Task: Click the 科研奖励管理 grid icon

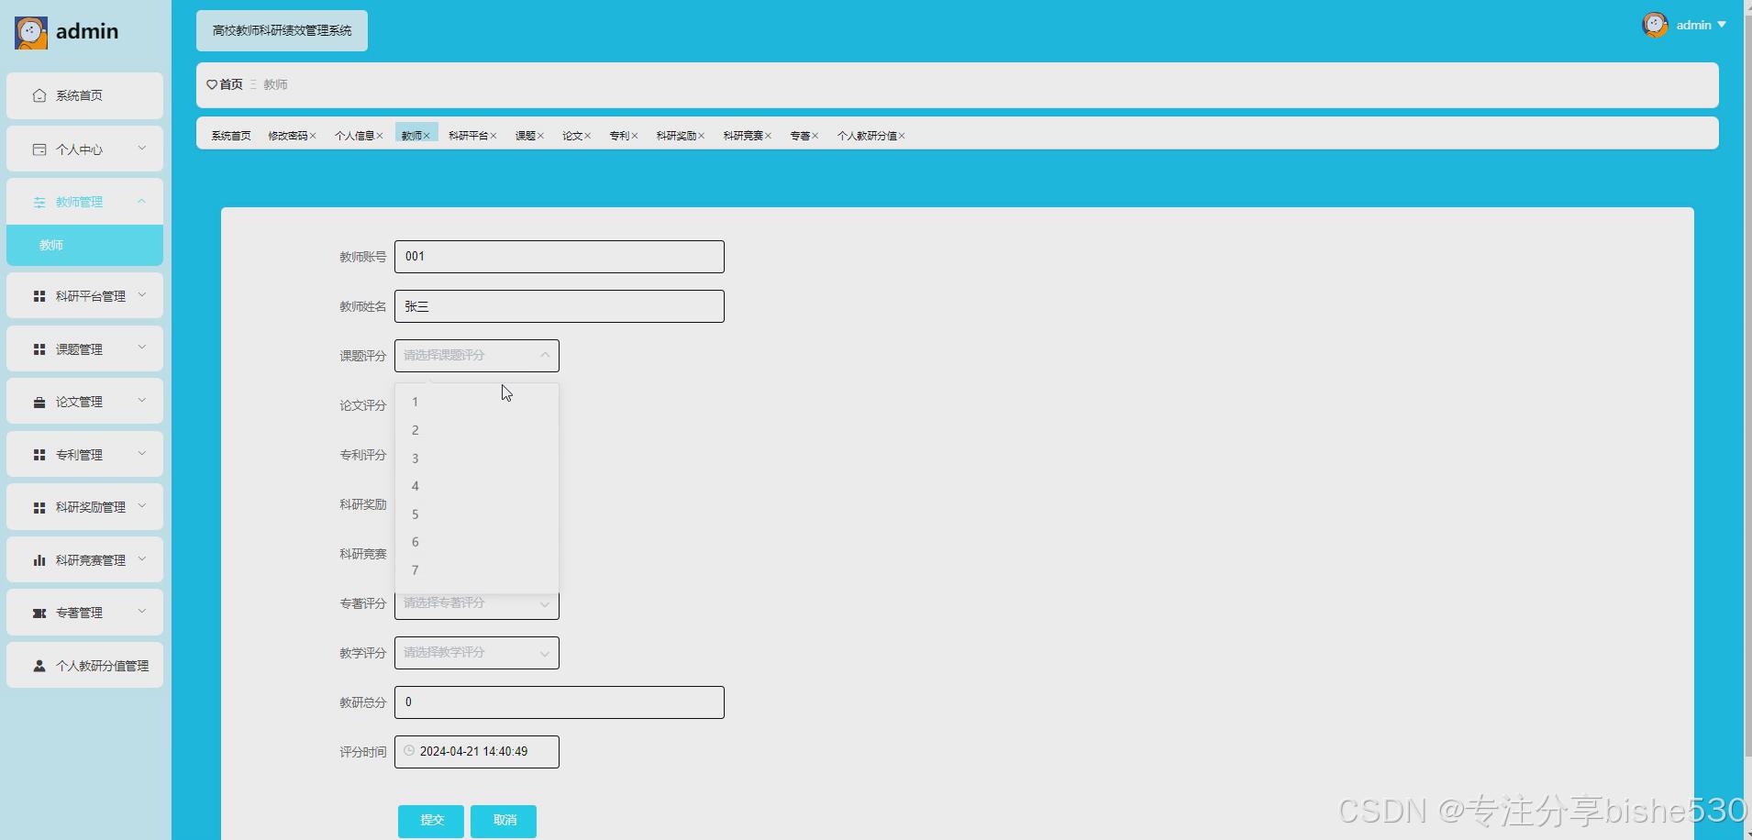Action: pyautogui.click(x=39, y=507)
